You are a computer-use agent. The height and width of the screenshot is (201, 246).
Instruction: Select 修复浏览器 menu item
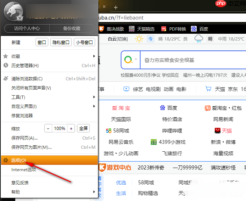pos(49,116)
